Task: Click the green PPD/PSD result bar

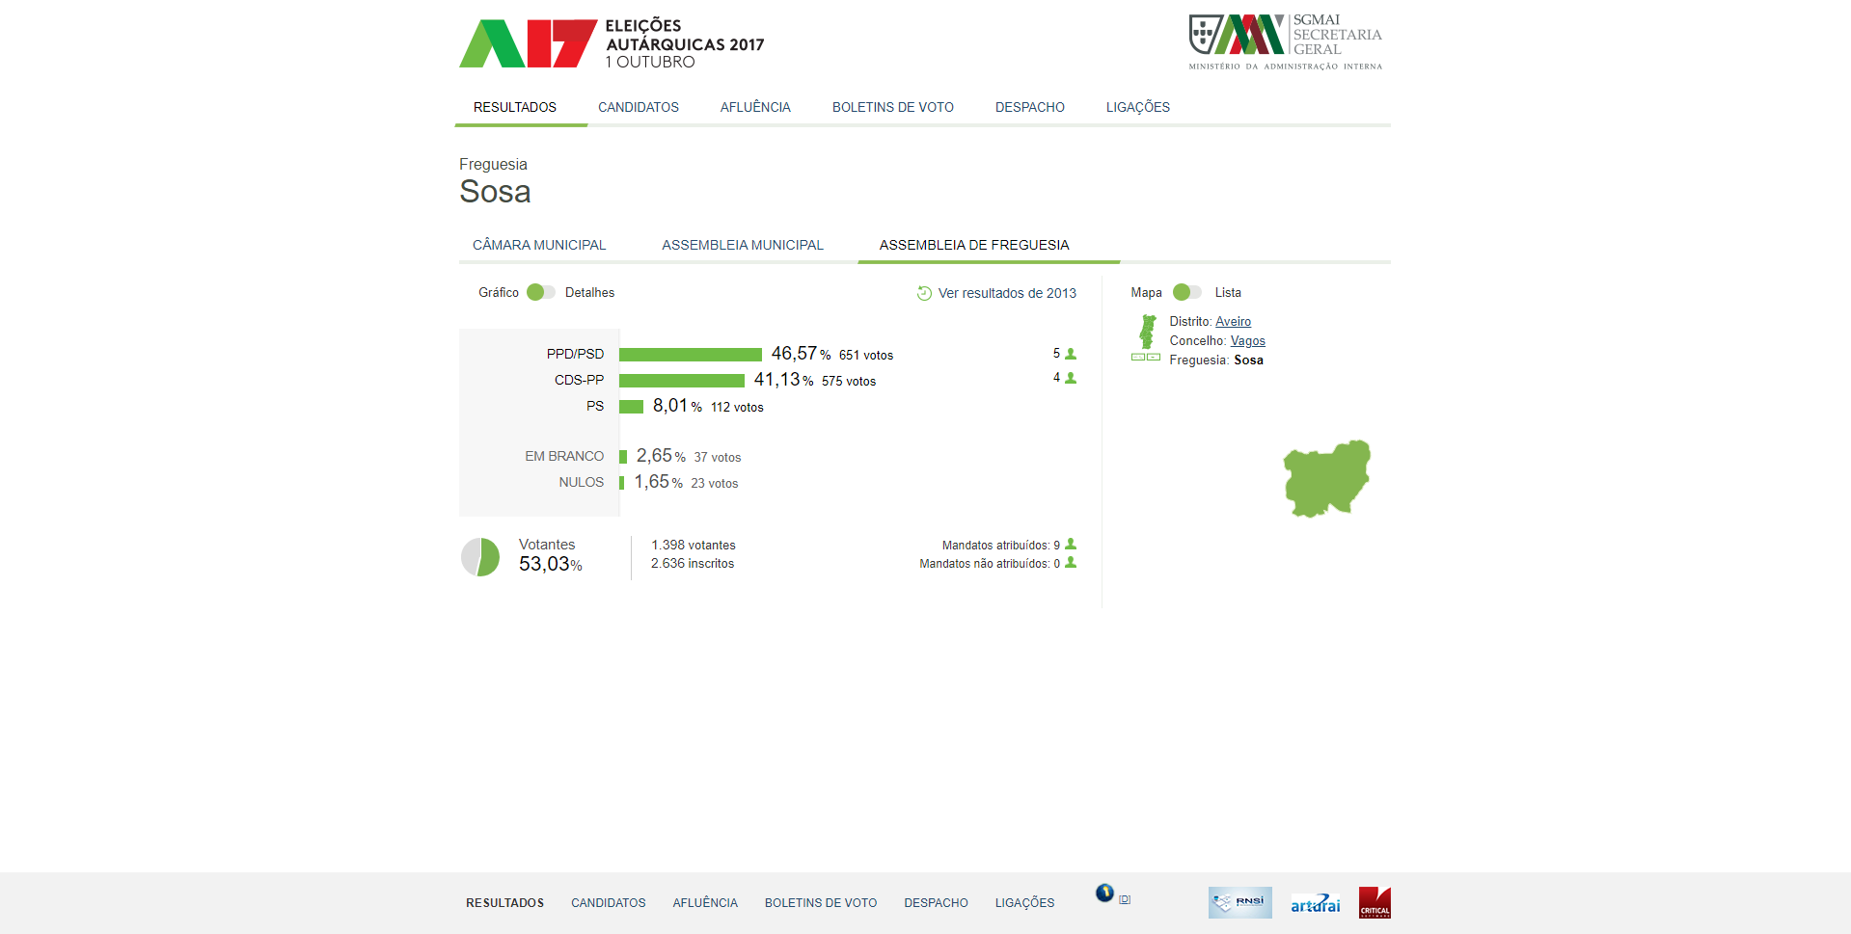Action: [690, 355]
